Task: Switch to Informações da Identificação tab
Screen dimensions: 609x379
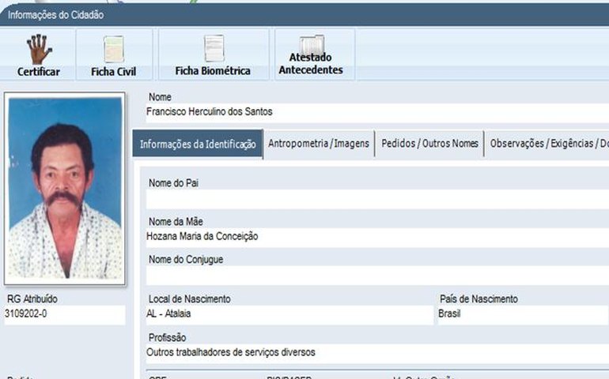Action: point(198,144)
